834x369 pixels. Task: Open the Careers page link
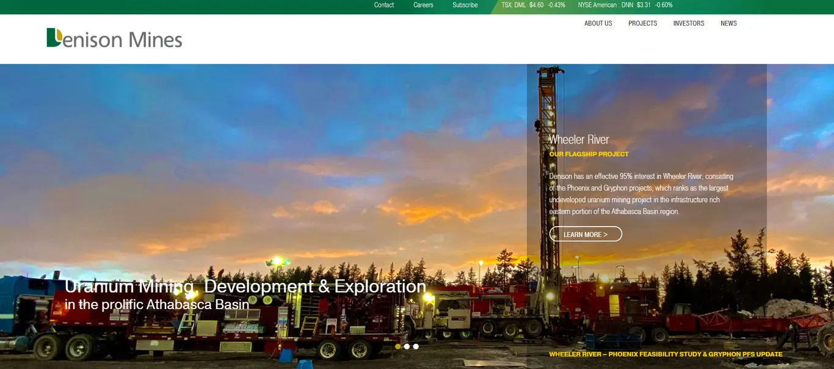(x=423, y=5)
